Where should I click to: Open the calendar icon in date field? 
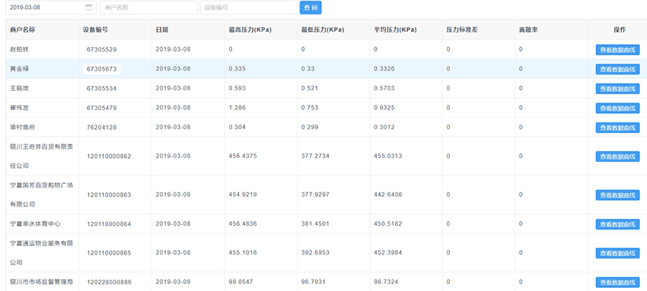[88, 8]
